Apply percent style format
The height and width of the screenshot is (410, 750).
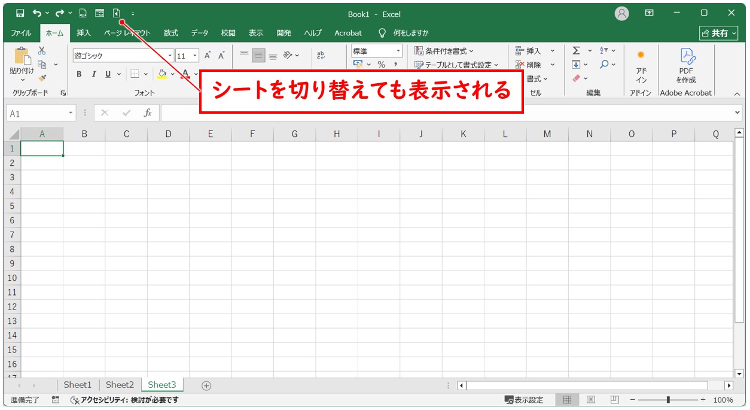(x=381, y=65)
